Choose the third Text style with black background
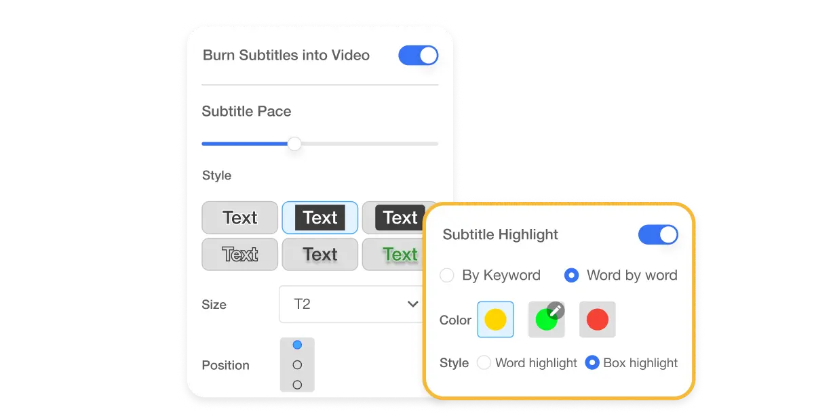 coord(399,217)
